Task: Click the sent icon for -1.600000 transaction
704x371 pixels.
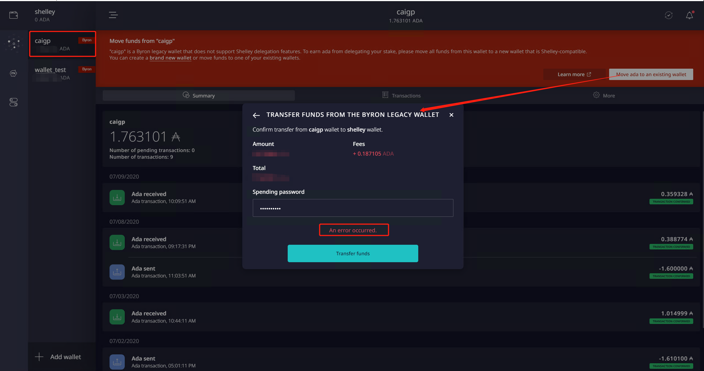Action: (x=117, y=272)
